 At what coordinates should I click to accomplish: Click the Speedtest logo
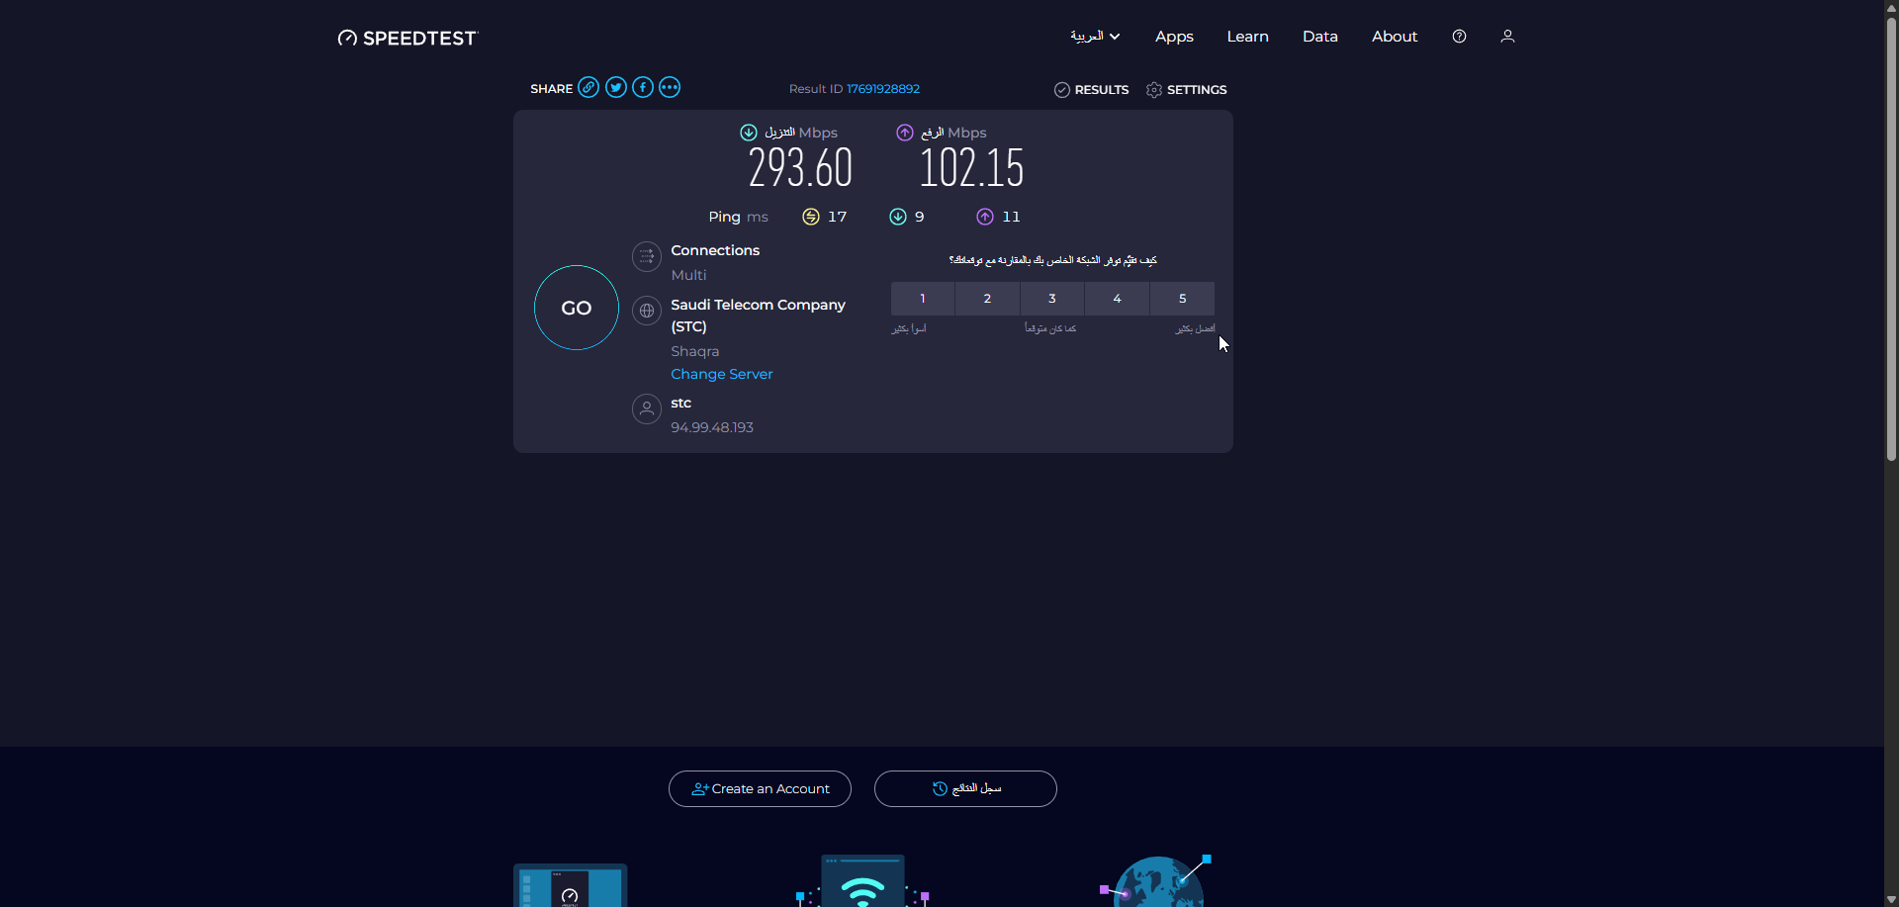click(407, 38)
